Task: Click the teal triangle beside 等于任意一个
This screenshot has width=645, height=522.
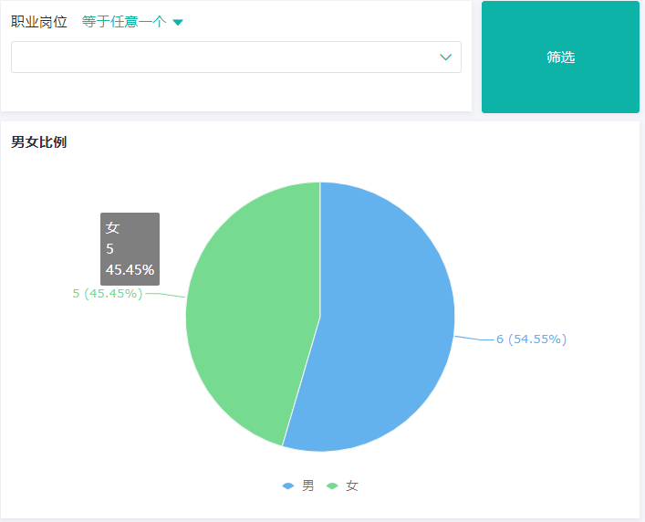Action: [178, 23]
